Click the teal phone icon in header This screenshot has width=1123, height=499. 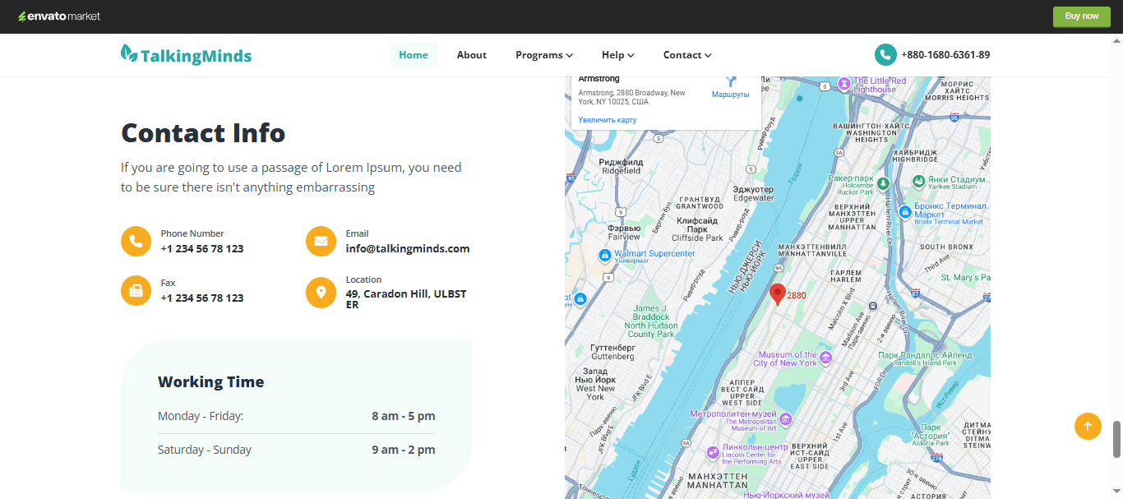pos(885,55)
